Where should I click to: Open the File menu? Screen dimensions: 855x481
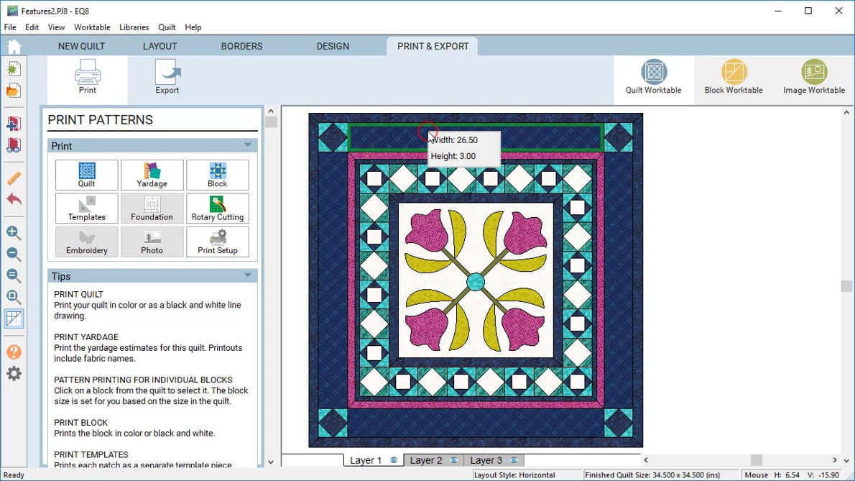click(x=10, y=27)
